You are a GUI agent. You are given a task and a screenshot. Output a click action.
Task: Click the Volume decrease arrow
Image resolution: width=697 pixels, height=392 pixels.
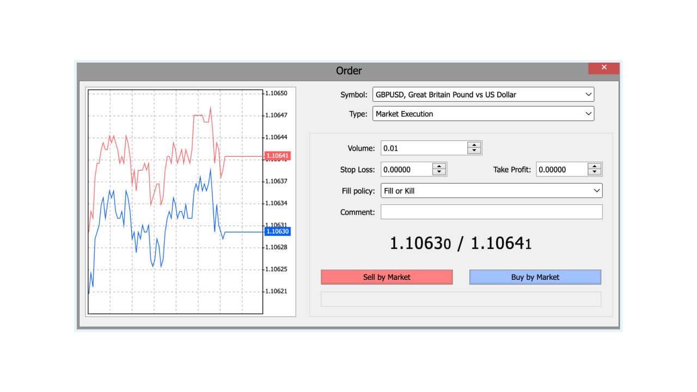tap(474, 151)
